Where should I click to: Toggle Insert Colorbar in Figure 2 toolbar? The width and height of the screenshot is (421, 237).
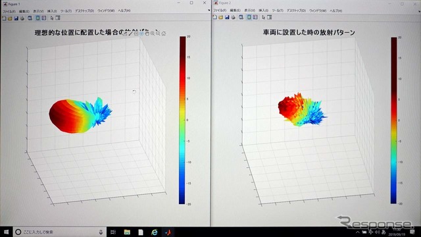(249, 17)
